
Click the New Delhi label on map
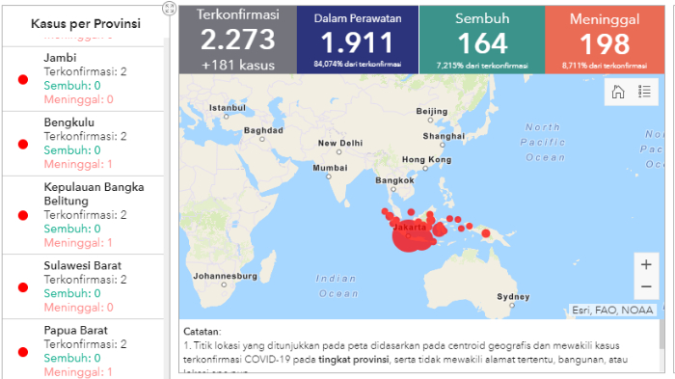tap(340, 143)
